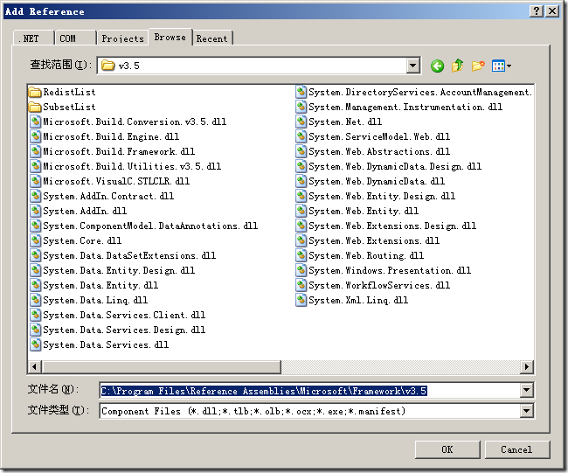Click the System.WorkflowServices.dll file icon
Image resolution: width=568 pixels, height=473 pixels.
pyautogui.click(x=301, y=285)
